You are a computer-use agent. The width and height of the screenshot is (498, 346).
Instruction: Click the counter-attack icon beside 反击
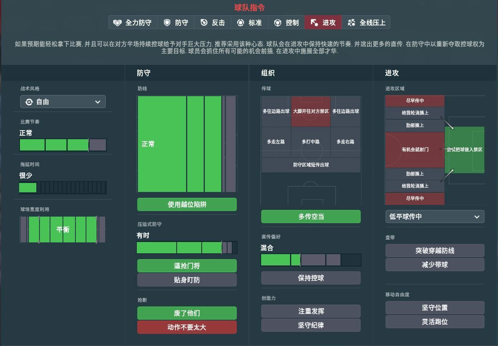pyautogui.click(x=204, y=23)
